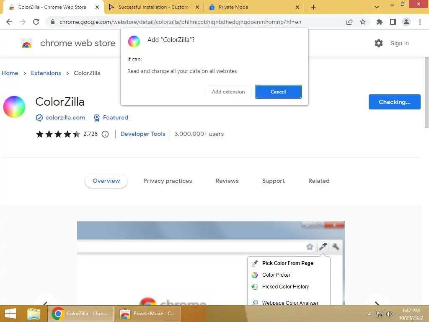Open File Explorer from the taskbar
The height and width of the screenshot is (322, 429).
(34, 314)
